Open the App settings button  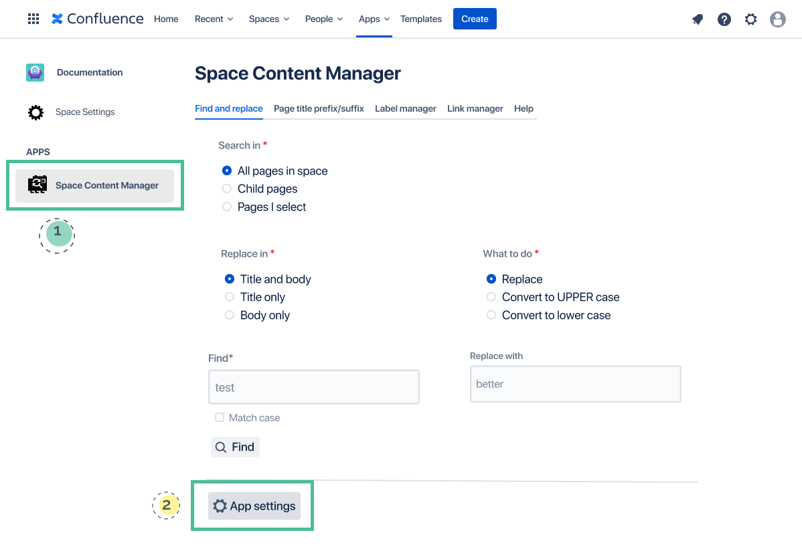[x=254, y=506]
